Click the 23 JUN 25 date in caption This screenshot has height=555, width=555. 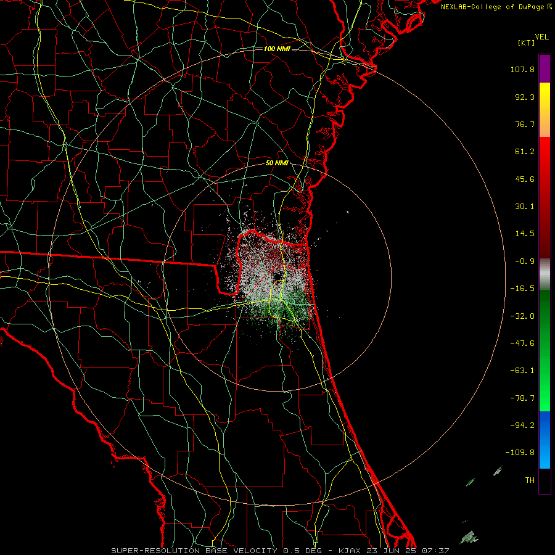tap(391, 551)
